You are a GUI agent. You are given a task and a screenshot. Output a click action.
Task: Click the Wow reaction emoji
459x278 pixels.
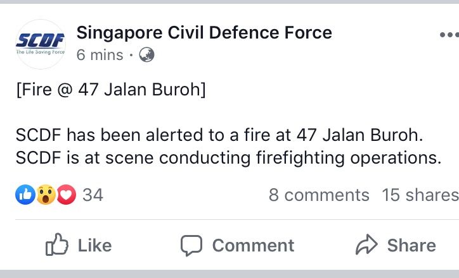46,195
